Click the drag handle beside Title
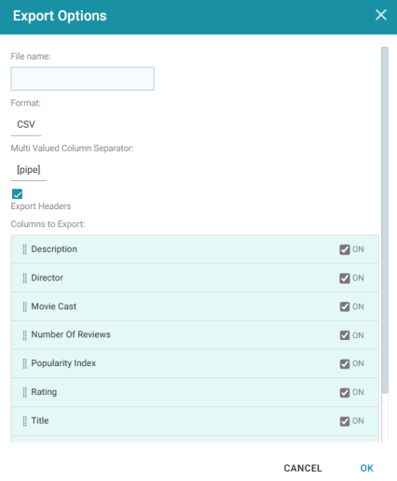 (25, 421)
